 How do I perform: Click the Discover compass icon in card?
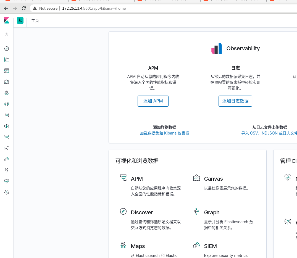click(123, 211)
